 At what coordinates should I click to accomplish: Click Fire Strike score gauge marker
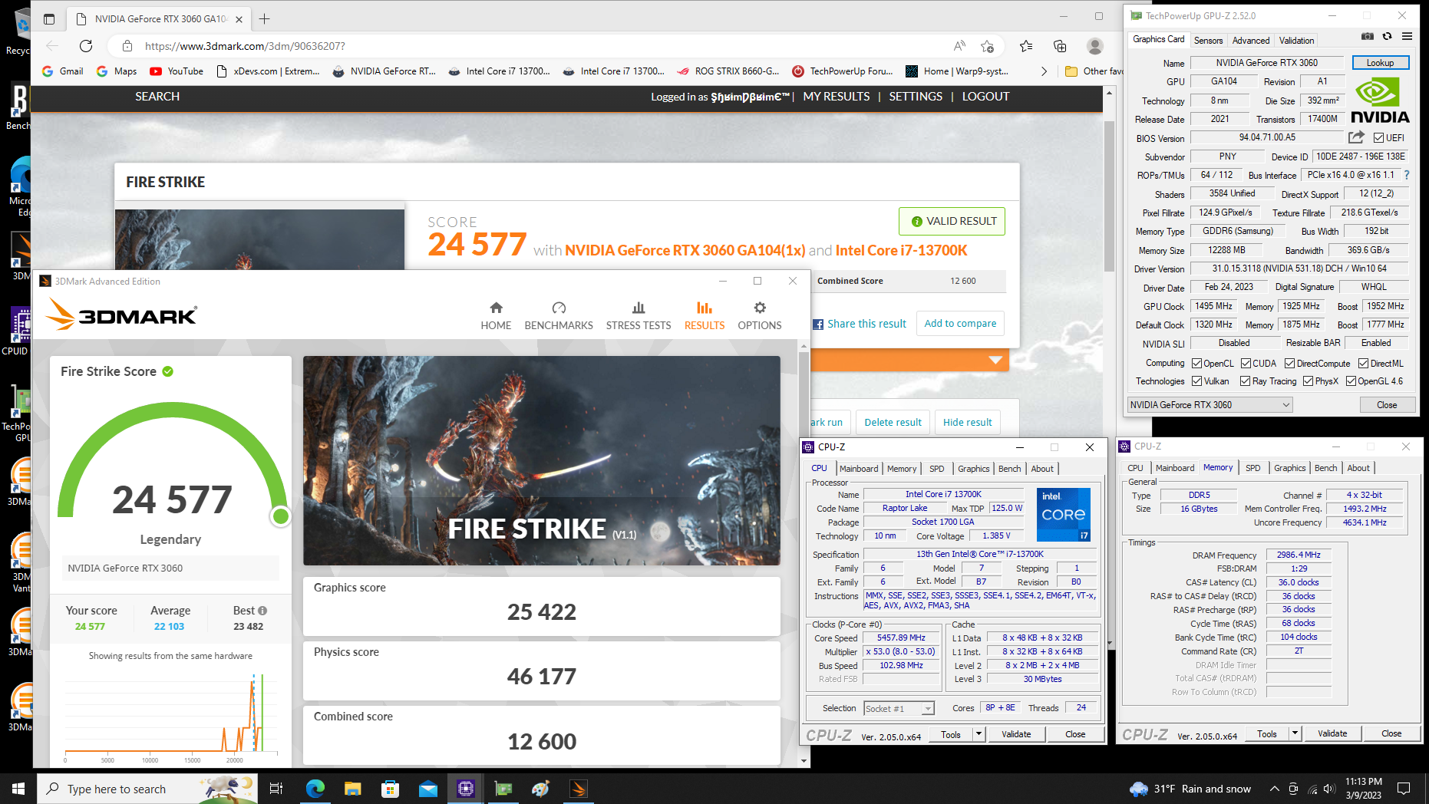click(x=281, y=516)
